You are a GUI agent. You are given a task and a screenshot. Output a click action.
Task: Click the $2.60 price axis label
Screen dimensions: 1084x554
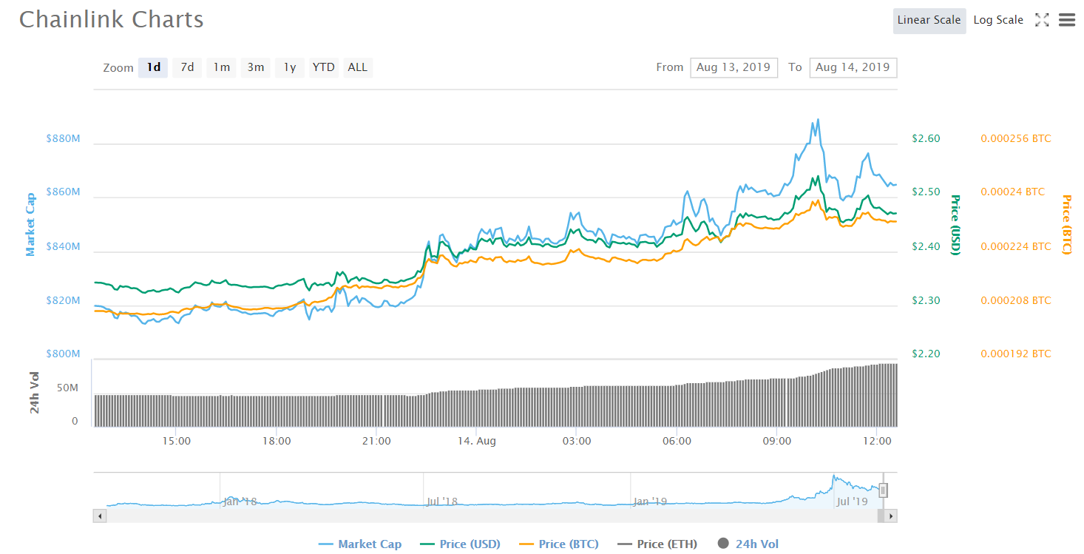point(926,138)
